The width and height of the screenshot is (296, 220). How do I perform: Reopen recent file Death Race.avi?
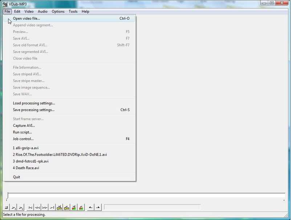(x=69, y=168)
